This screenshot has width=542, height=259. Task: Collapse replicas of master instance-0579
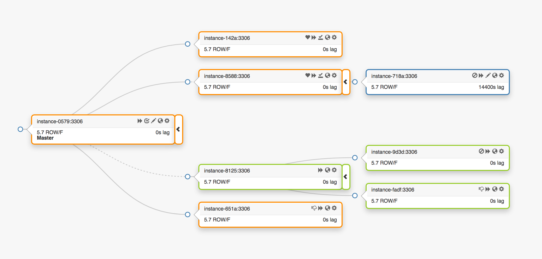click(x=178, y=129)
